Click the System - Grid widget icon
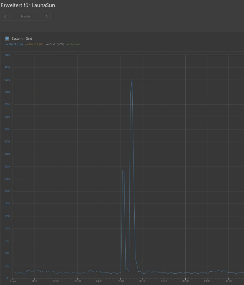This screenshot has width=244, height=285. pyautogui.click(x=7, y=38)
